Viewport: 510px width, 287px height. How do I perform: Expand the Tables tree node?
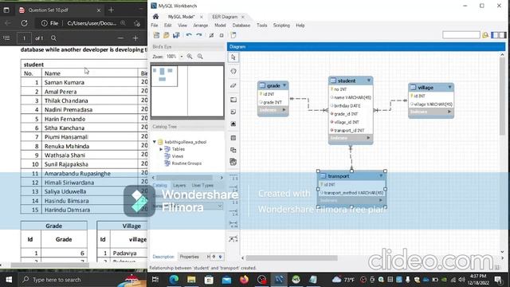[x=161, y=149]
